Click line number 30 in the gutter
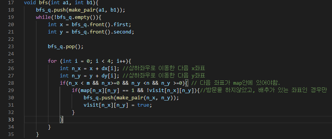 pyautogui.click(x=10, y=97)
